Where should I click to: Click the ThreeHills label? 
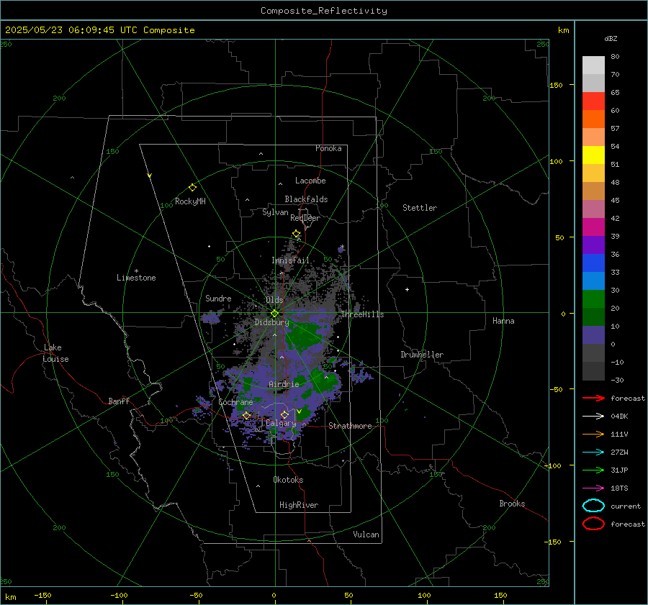pos(362,314)
